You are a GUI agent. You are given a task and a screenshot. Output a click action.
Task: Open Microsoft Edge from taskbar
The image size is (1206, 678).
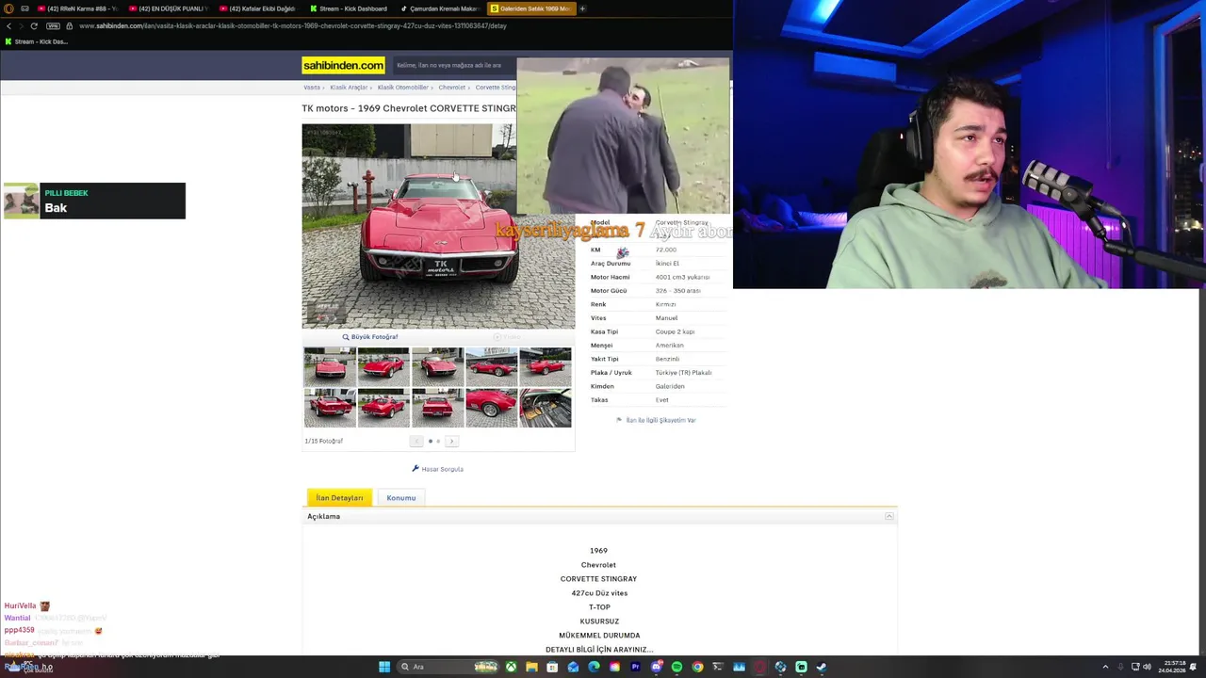pos(594,667)
